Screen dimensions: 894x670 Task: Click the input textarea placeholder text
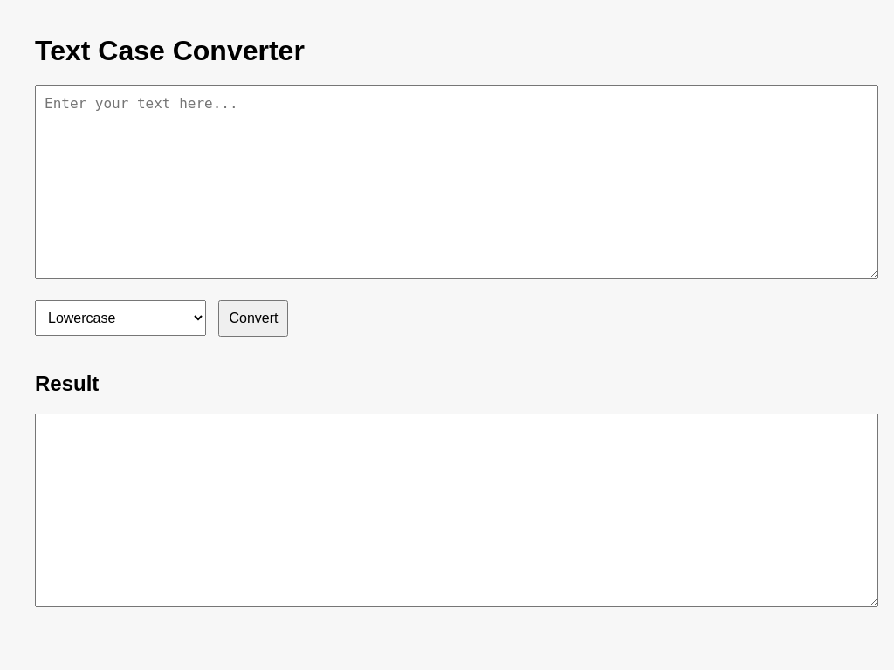click(x=141, y=103)
